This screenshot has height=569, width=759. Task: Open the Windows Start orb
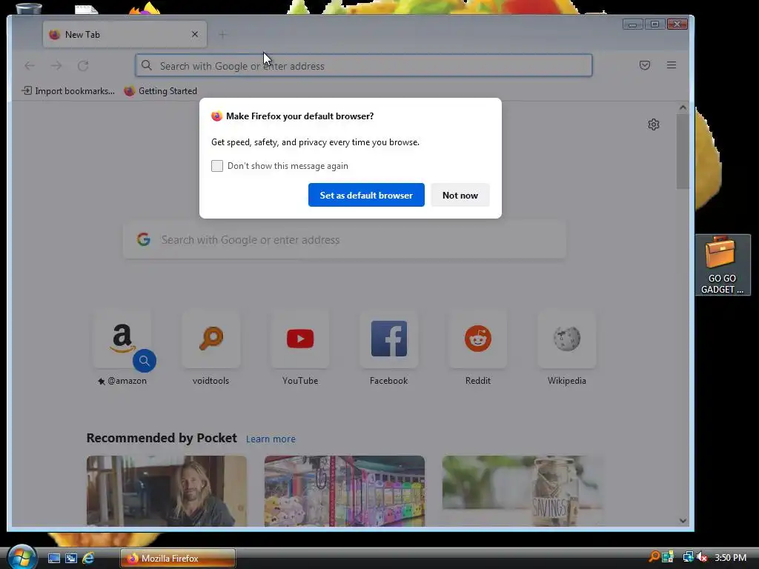[21, 556]
